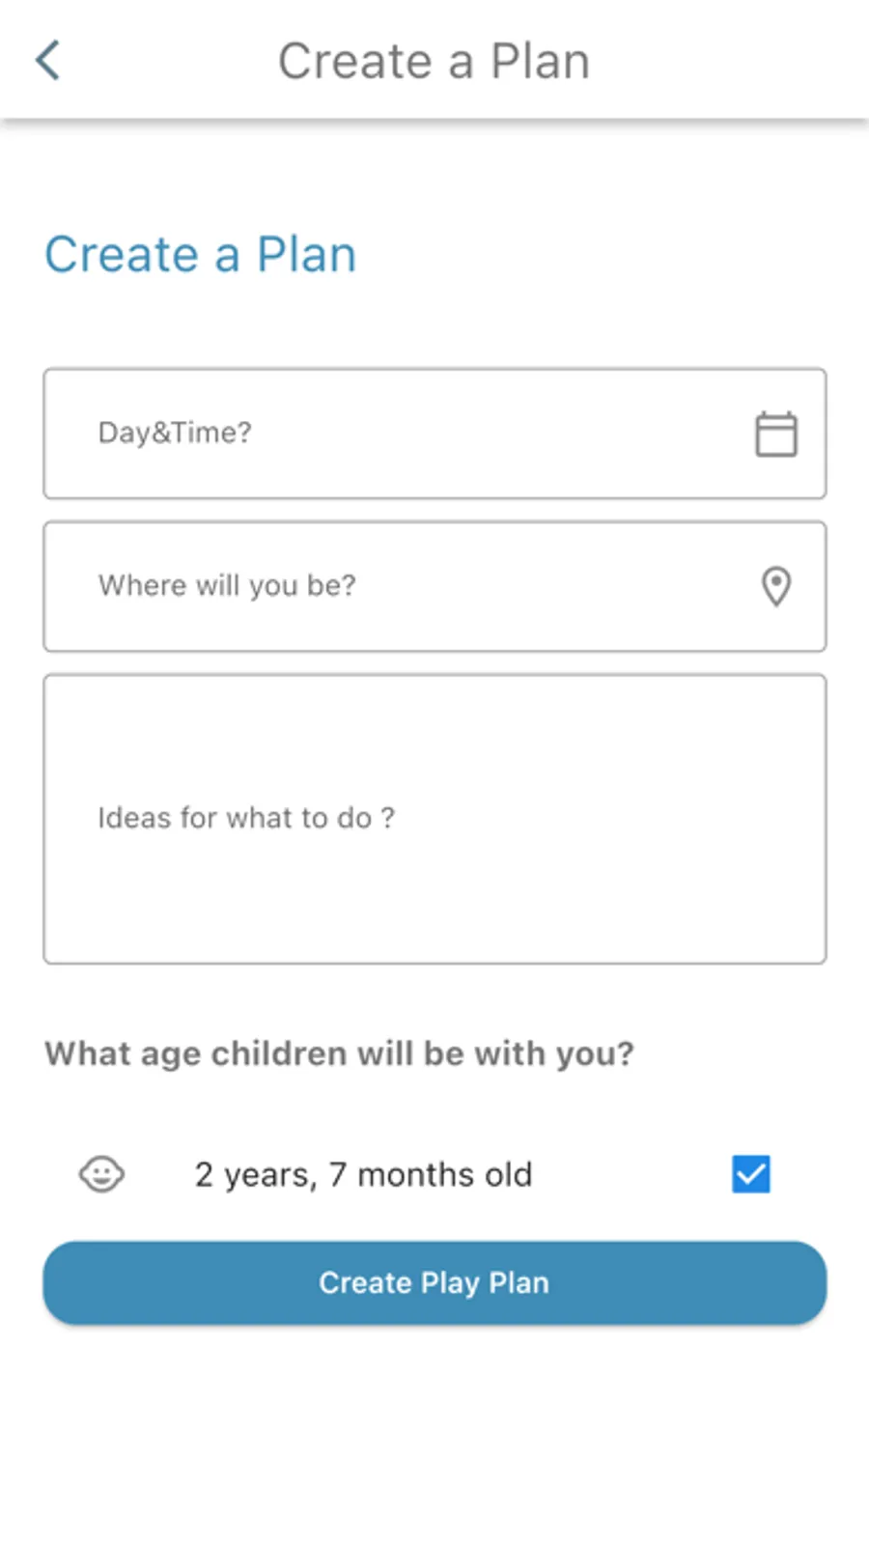
Task: Open the calendar date picker icon
Action: tap(775, 434)
